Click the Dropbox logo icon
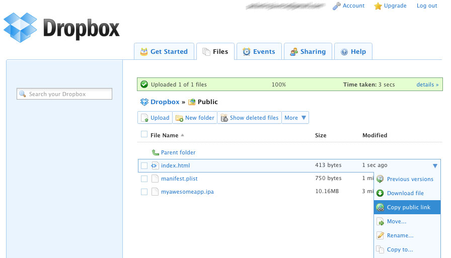 click(x=20, y=28)
